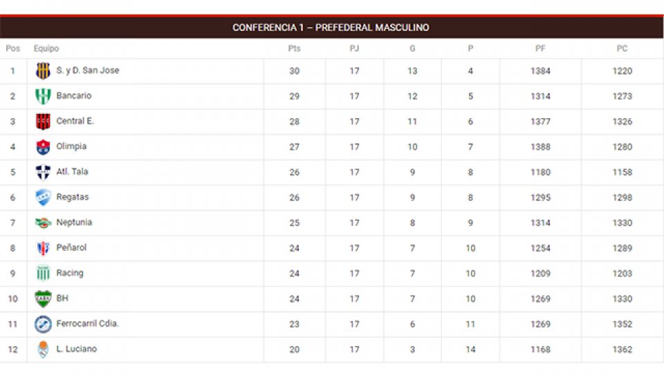This screenshot has width=664, height=373.
Task: Click the Atl. Tala team crest
Action: coord(43,172)
